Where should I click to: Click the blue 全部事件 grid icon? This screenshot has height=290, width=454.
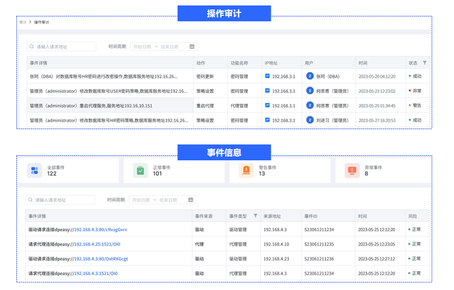pyautogui.click(x=34, y=170)
